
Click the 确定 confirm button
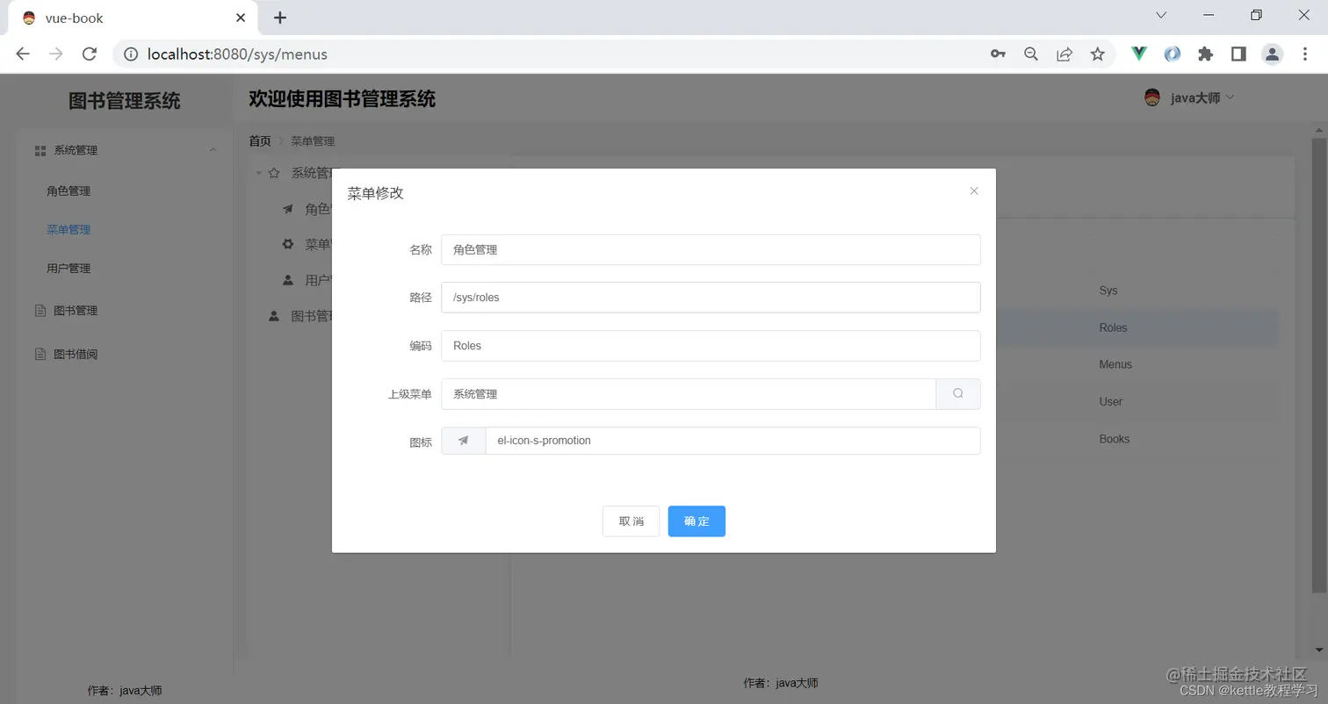696,521
